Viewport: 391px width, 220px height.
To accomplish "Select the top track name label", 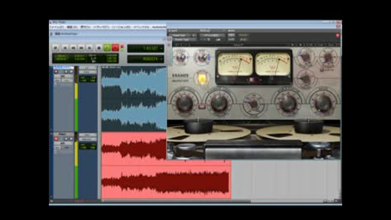I will [64, 68].
